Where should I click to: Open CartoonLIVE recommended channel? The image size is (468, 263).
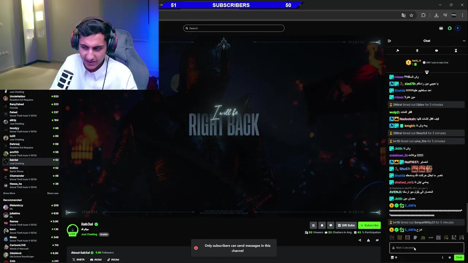(x=31, y=247)
